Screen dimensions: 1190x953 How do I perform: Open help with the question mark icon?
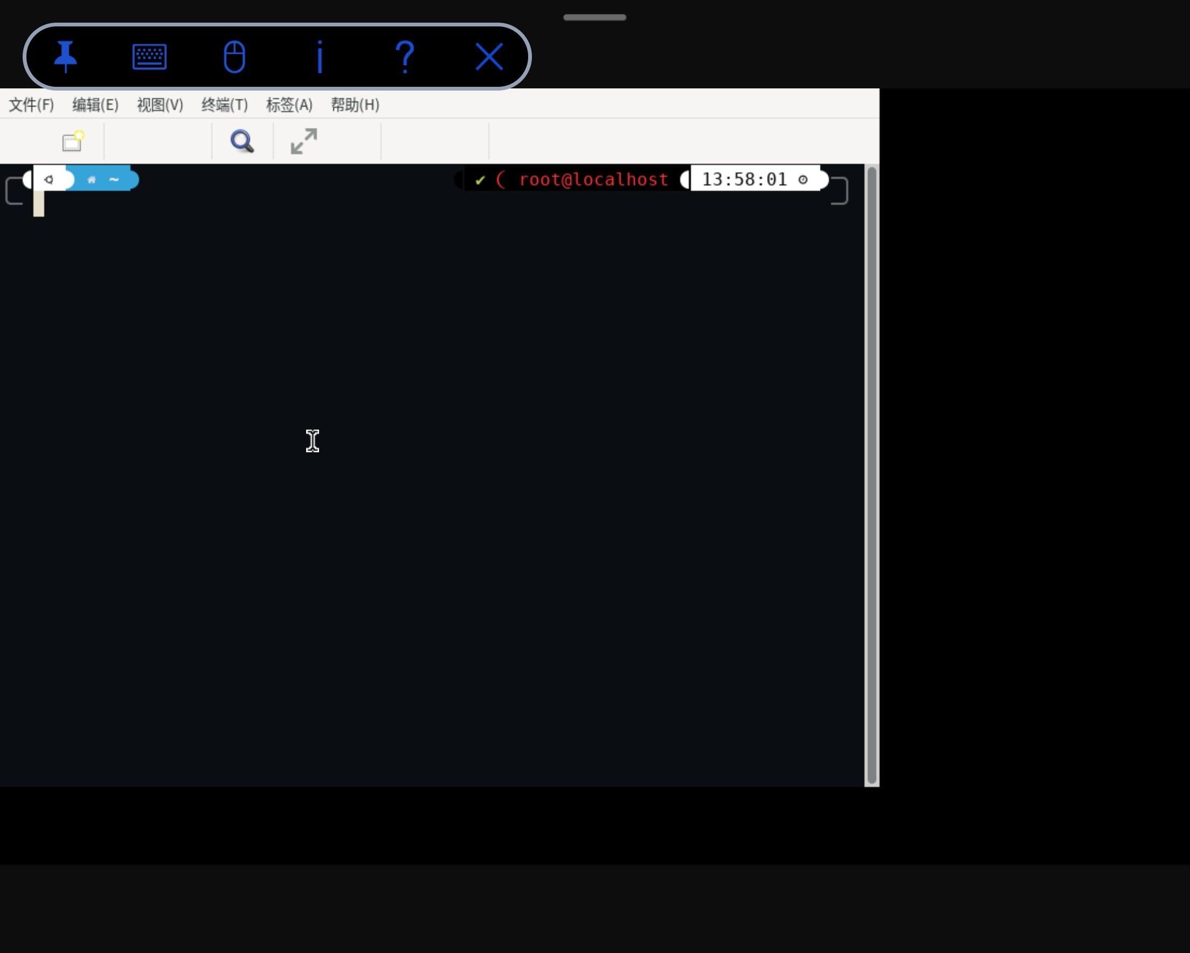(405, 56)
